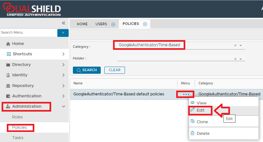The height and width of the screenshot is (142, 263).
Task: Select Delete in the context menu
Action: [x=203, y=133]
